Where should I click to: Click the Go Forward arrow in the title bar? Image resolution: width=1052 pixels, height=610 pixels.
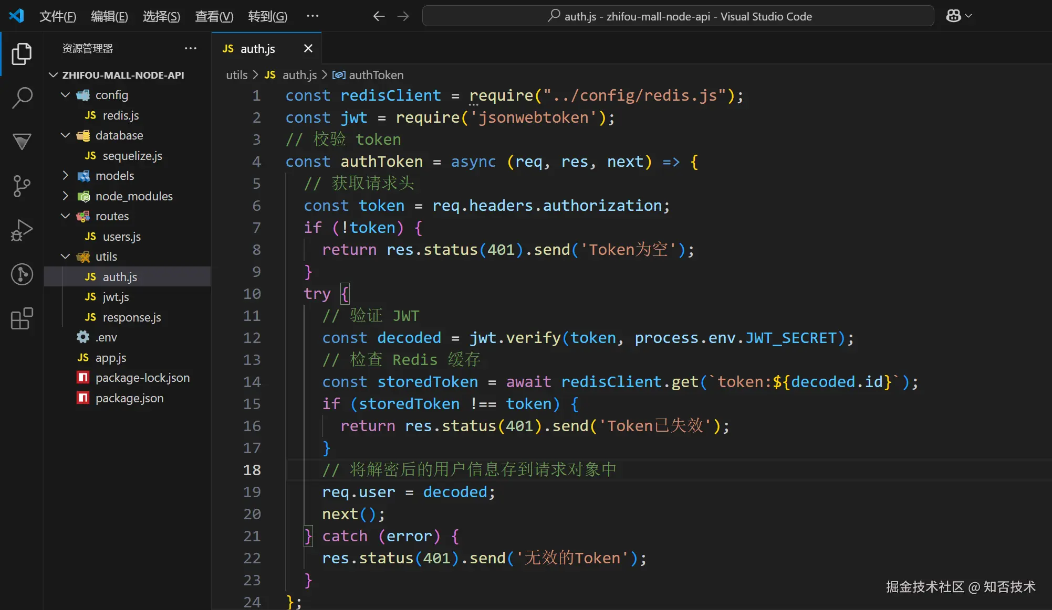coord(403,16)
